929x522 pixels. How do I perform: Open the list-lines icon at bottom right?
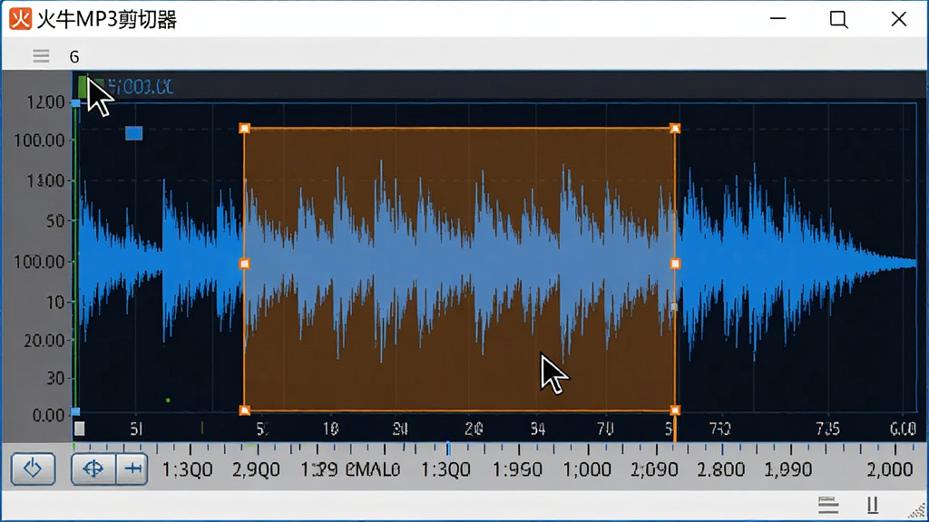828,505
